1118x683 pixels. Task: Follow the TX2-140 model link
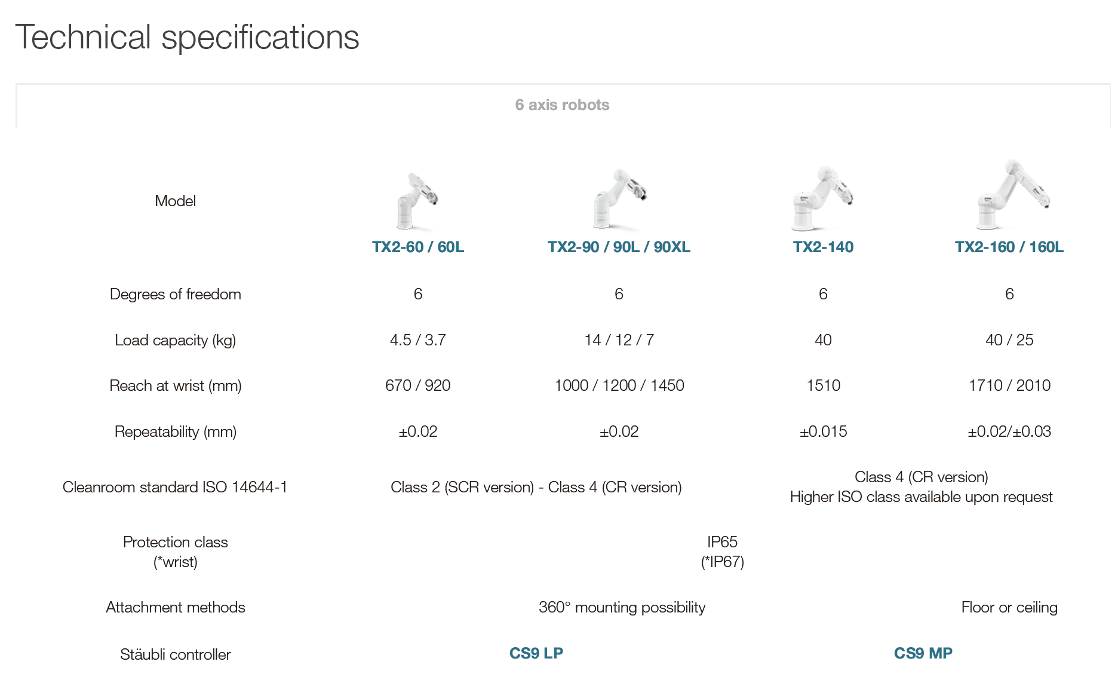click(823, 247)
